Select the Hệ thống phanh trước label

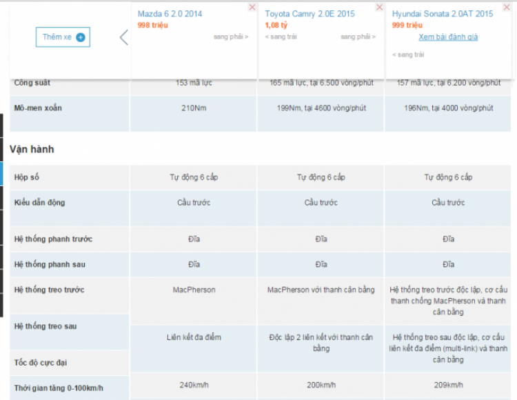(53, 239)
